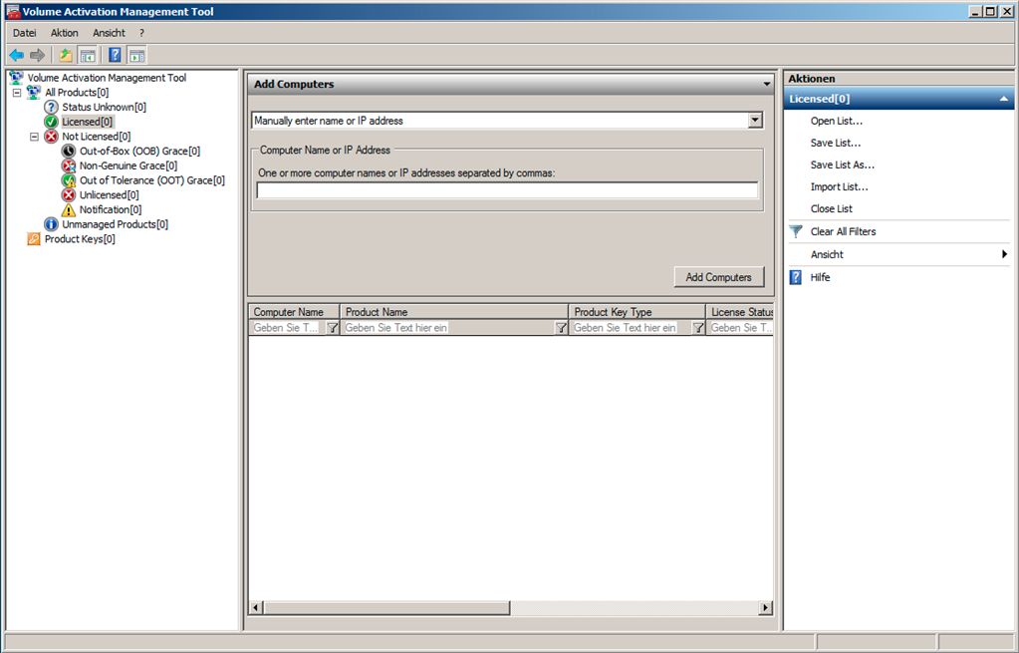The width and height of the screenshot is (1019, 653).
Task: Select Notification[0] tree item
Action: click(x=111, y=210)
